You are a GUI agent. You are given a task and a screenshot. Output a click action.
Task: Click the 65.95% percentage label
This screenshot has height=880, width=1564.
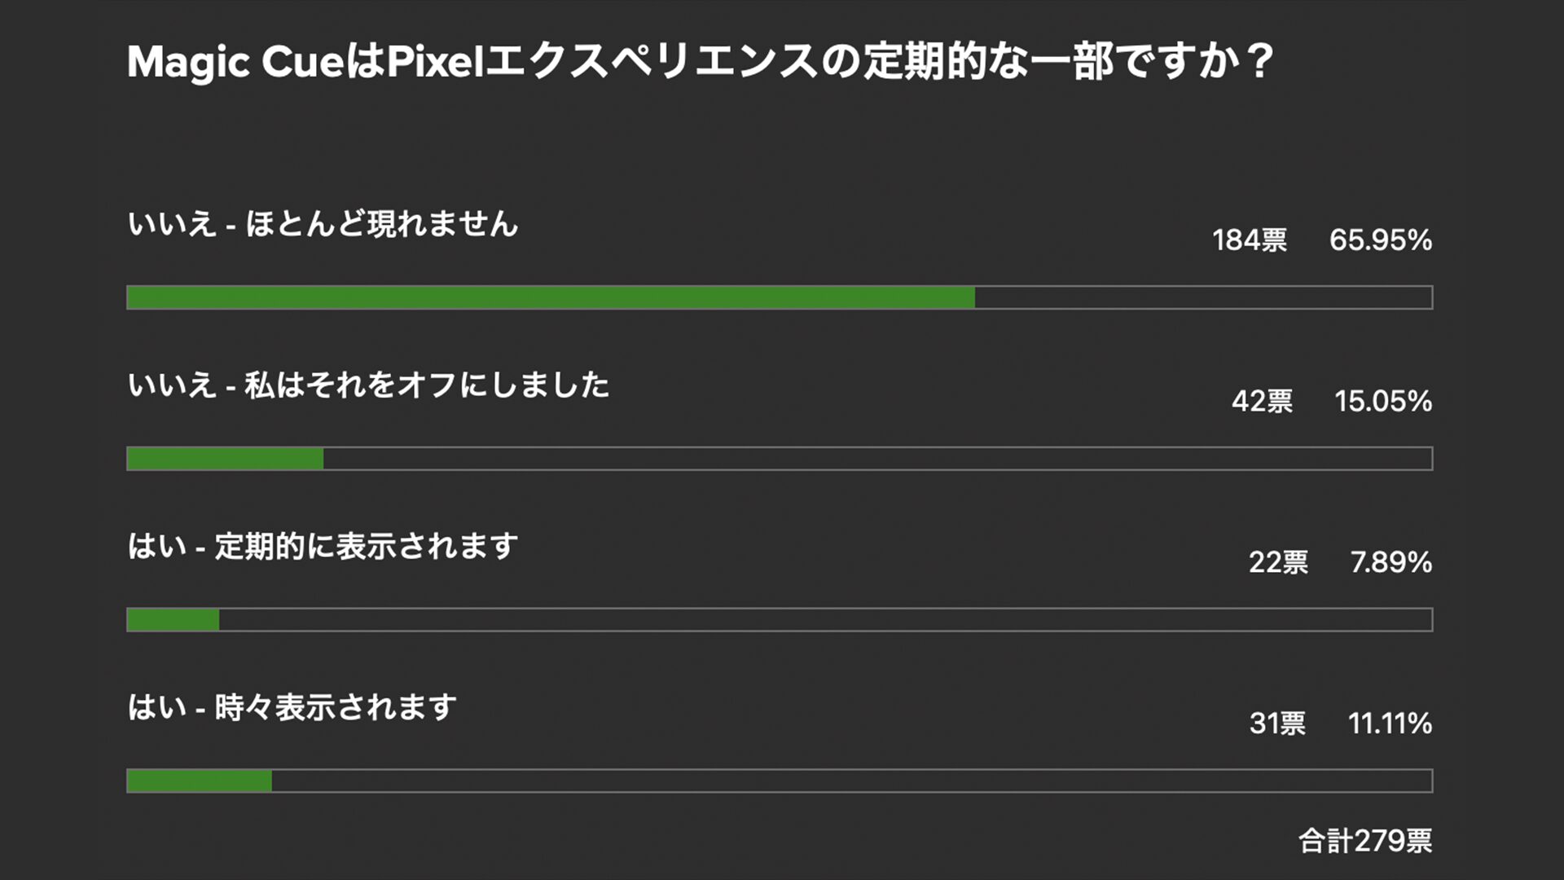point(1380,240)
